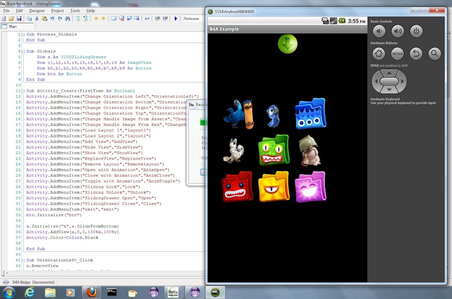Open the Designer menu
The image size is (452, 299).
[x=37, y=11]
